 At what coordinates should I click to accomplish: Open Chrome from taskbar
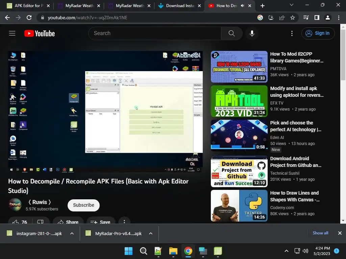[x=188, y=251]
